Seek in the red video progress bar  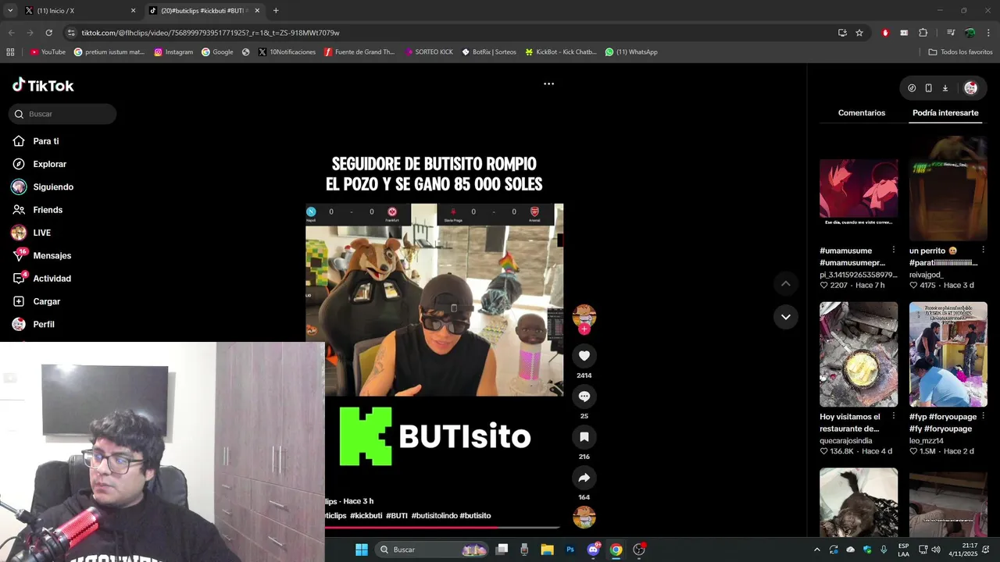(x=442, y=528)
